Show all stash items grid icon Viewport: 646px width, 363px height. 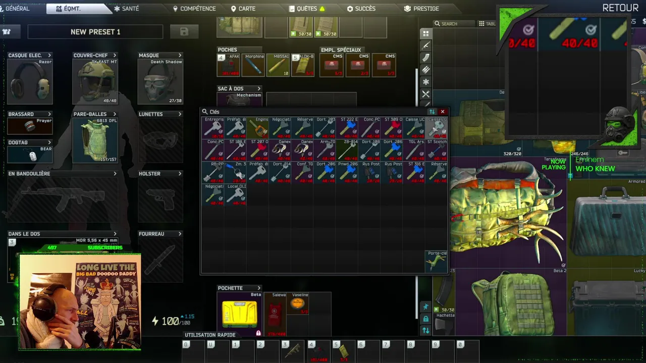click(x=426, y=33)
